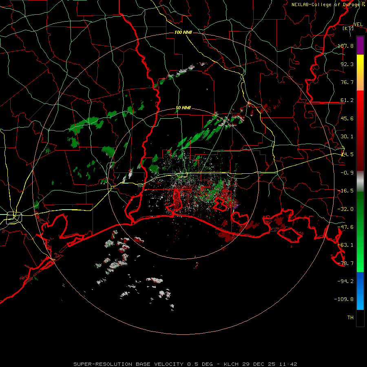The height and width of the screenshot is (367, 367).
Task: Pick the blue segment of velocity color bar
Action: (360, 291)
